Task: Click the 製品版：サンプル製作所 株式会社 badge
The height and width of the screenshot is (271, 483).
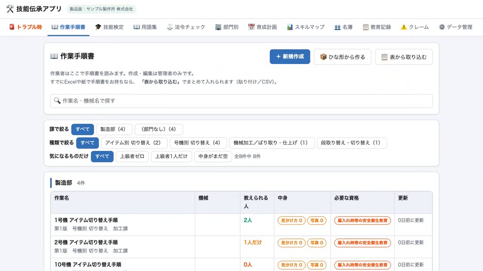Action: (101, 9)
